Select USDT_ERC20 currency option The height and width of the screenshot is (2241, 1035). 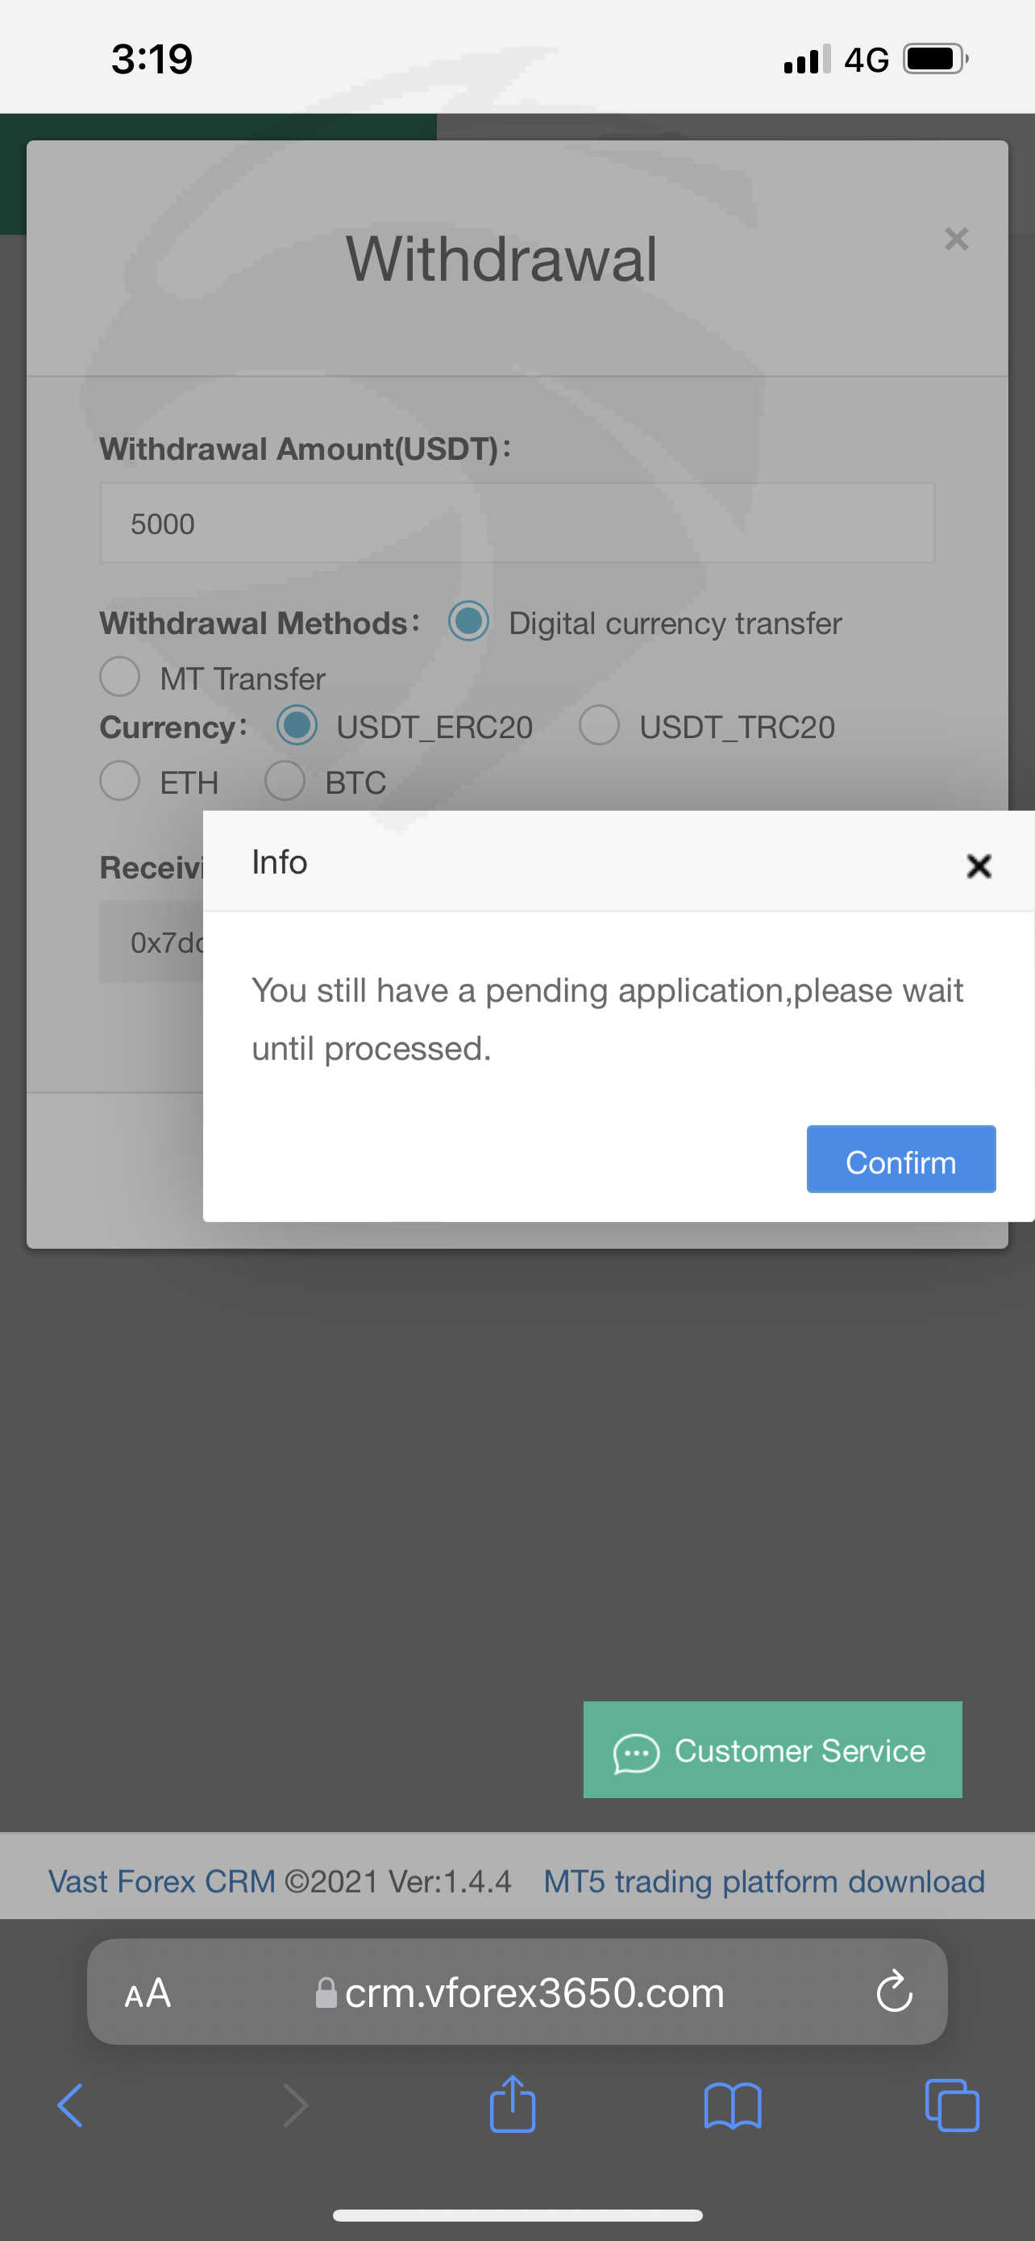[x=297, y=725]
